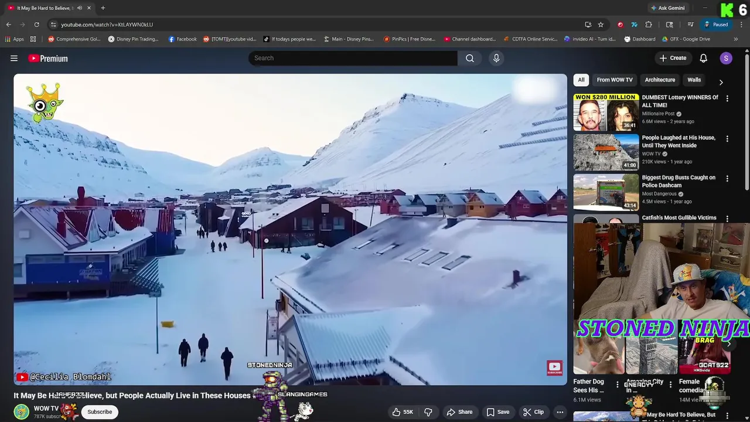Click the Share button
Screen dimensions: 750x422
click(x=459, y=412)
